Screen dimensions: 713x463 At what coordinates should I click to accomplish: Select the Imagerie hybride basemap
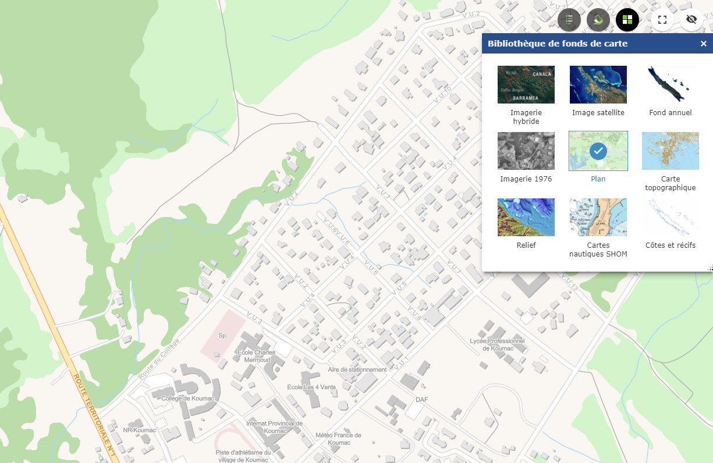click(526, 84)
